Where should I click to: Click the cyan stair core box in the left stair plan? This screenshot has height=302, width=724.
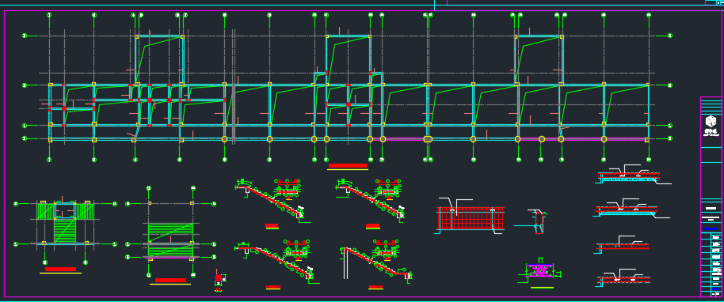pyautogui.click(x=65, y=210)
